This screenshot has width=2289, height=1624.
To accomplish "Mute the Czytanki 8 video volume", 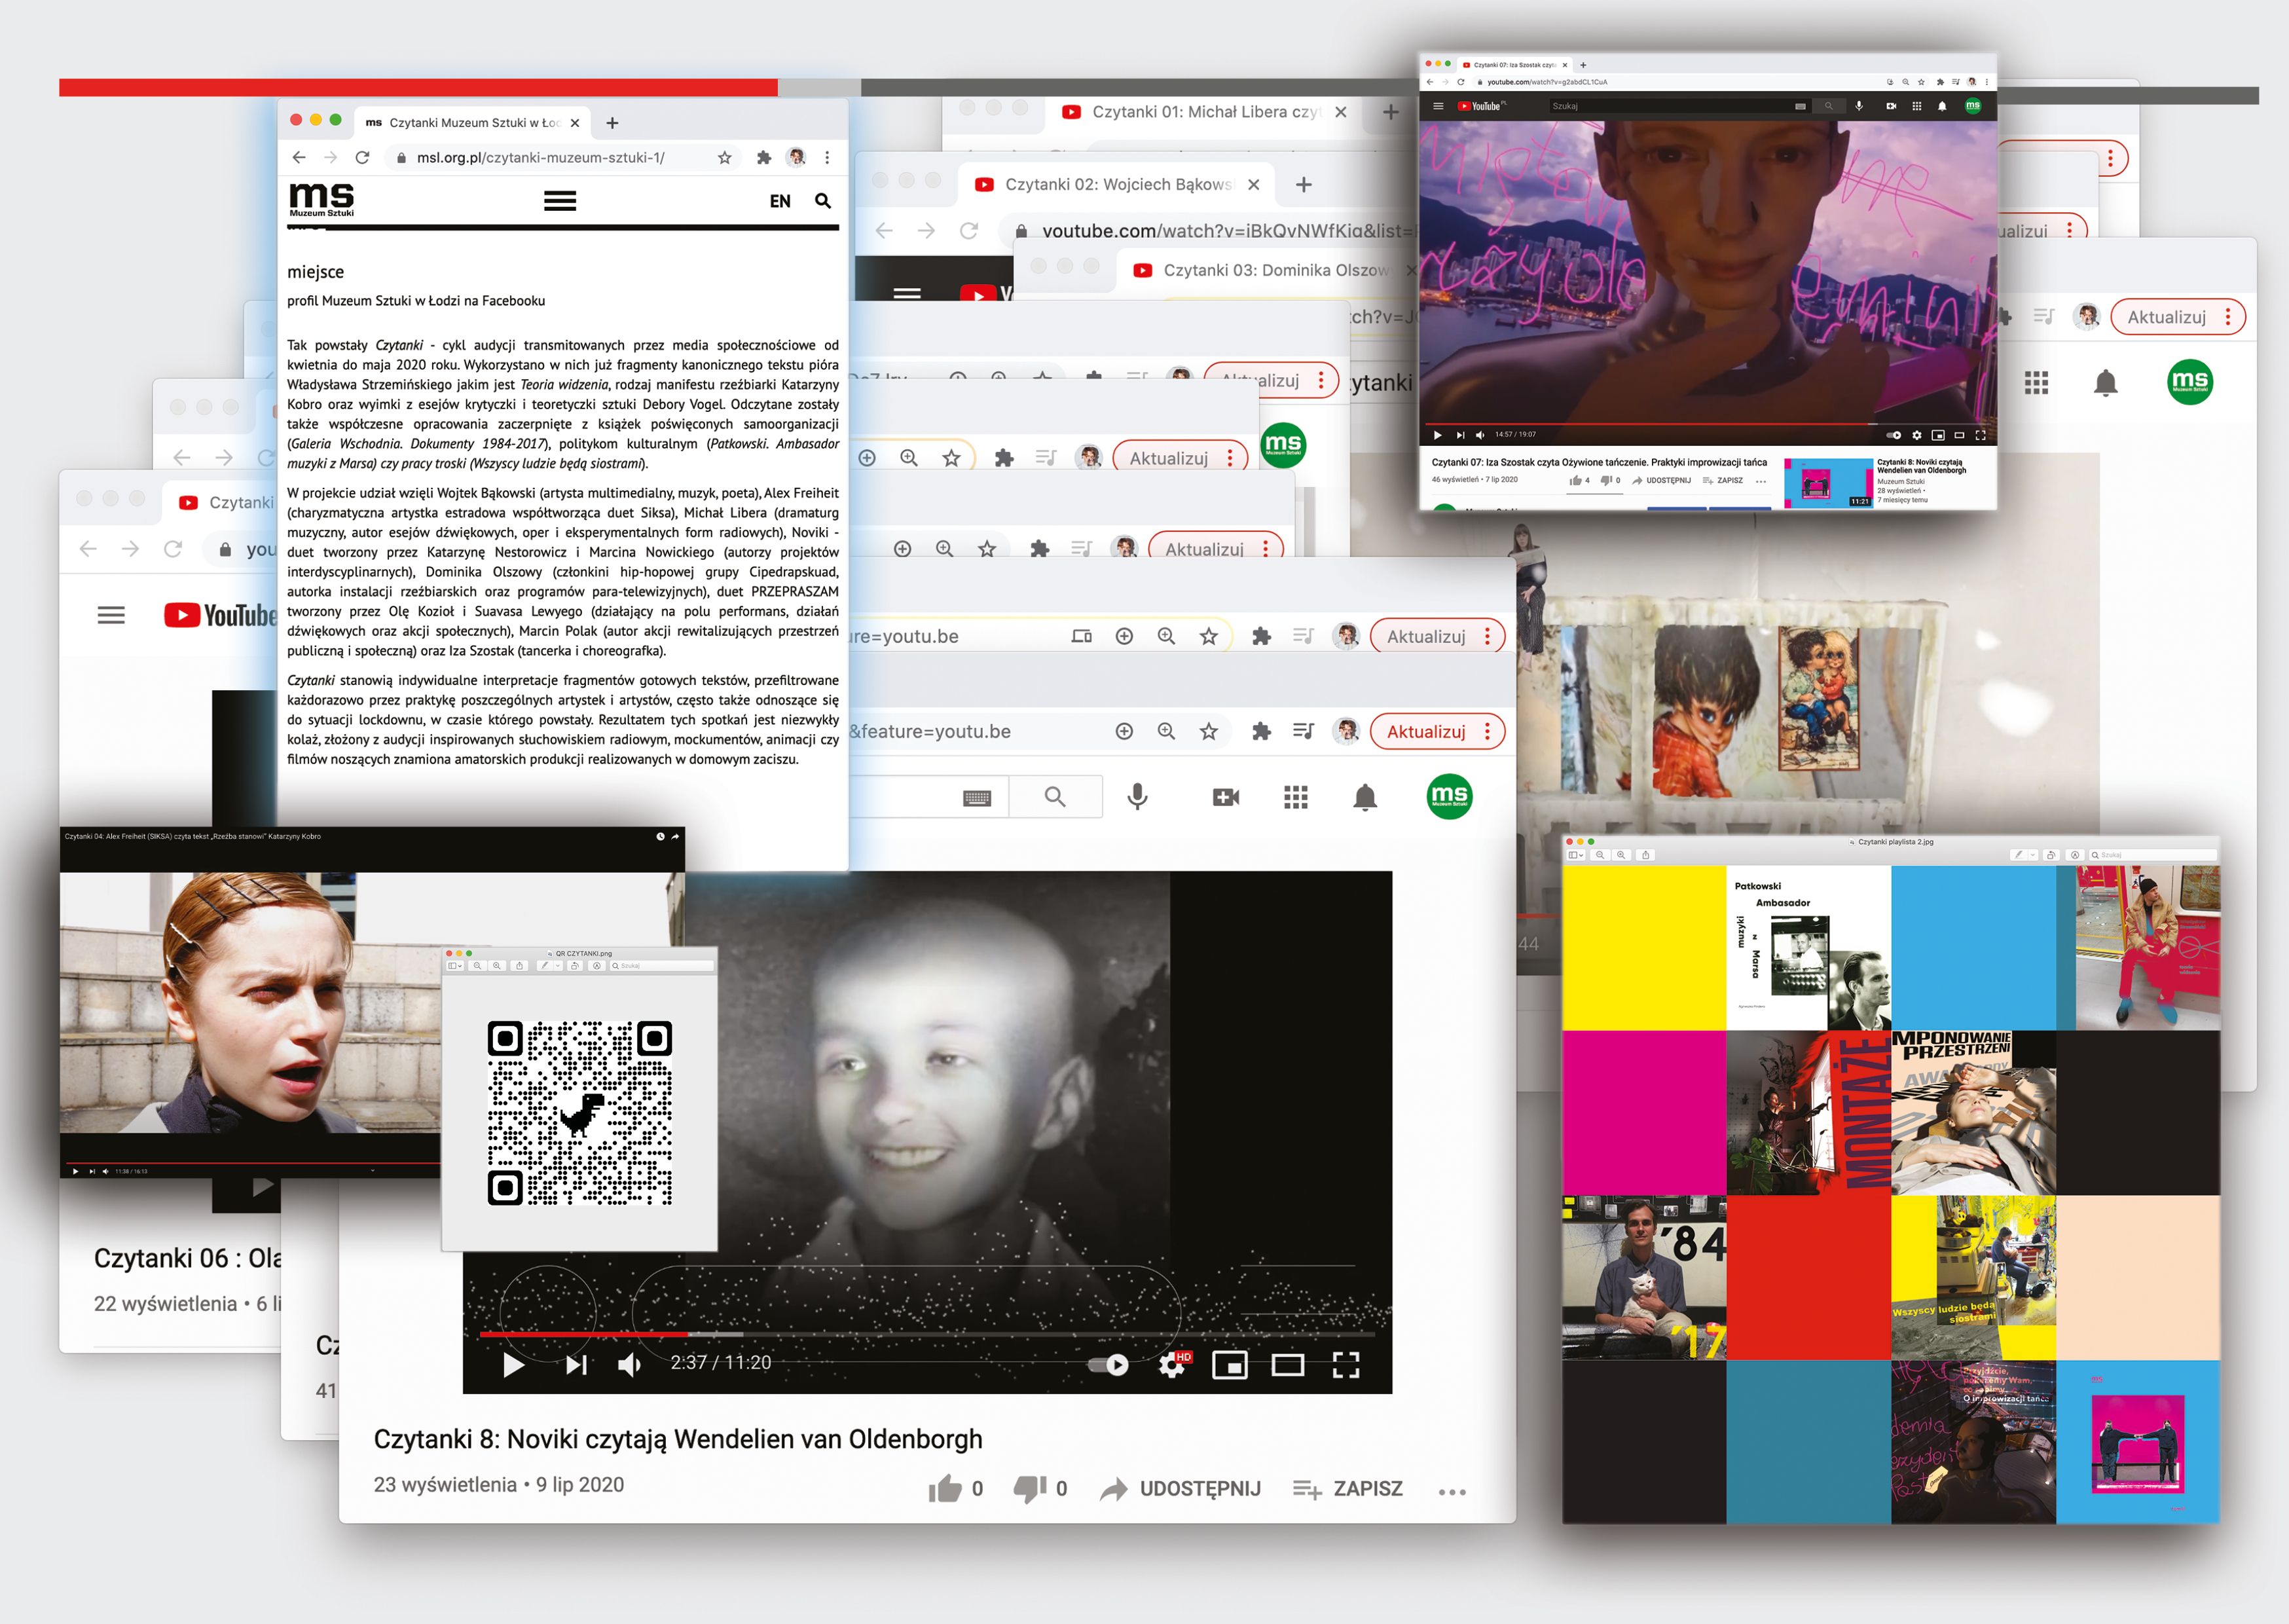I will point(629,1365).
